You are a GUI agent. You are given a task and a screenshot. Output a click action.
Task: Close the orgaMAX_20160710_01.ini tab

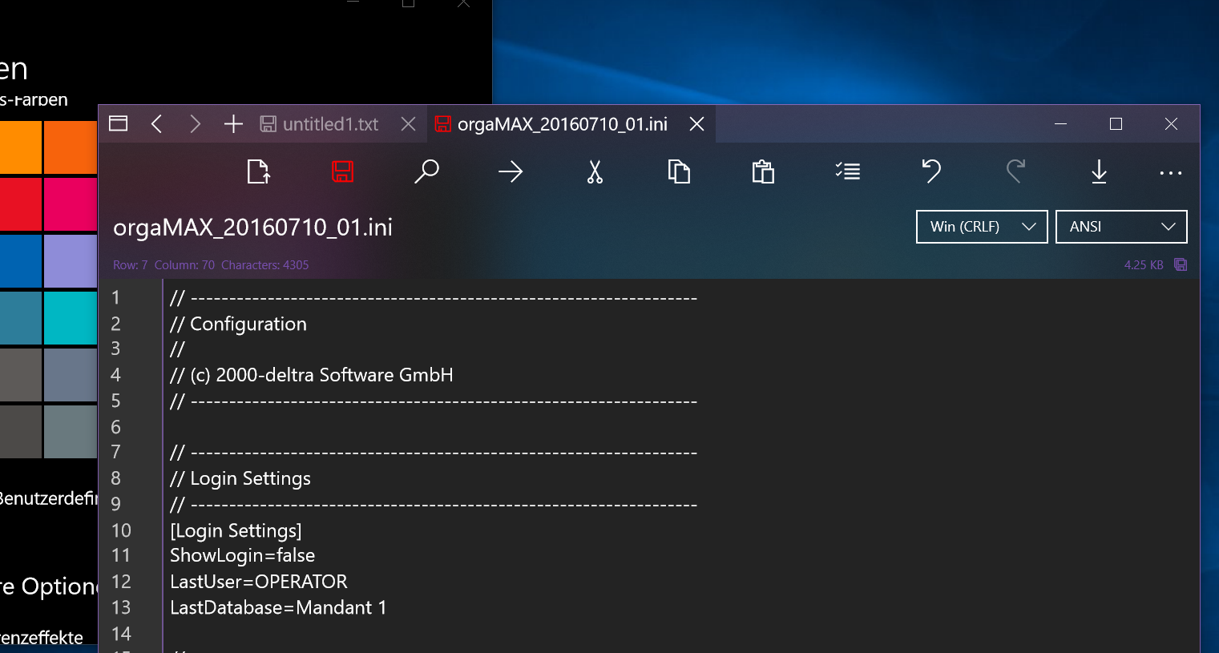697,124
